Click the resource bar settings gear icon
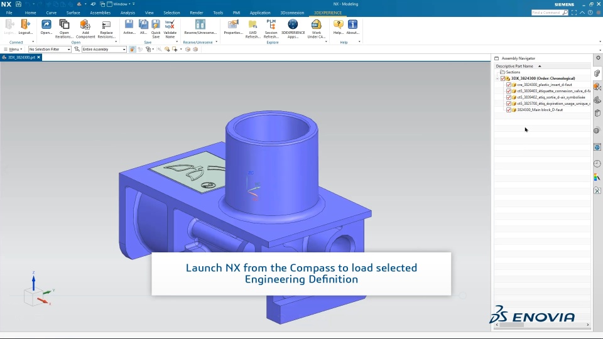Viewport: 603px width, 339px height. (598, 58)
